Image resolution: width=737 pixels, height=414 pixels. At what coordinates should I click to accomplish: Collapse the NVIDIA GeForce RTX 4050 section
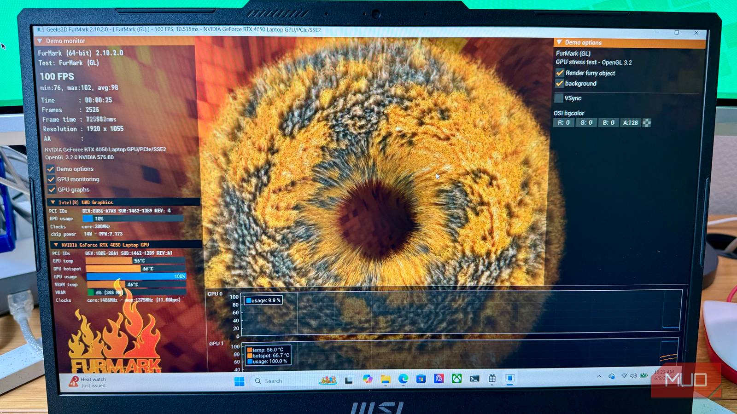click(56, 245)
